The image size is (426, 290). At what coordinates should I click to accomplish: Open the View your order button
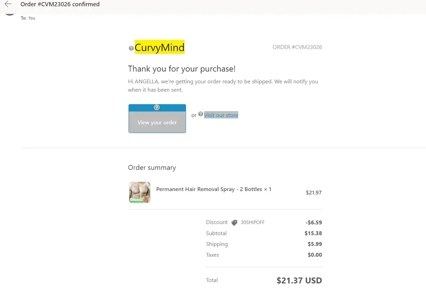[x=157, y=122]
